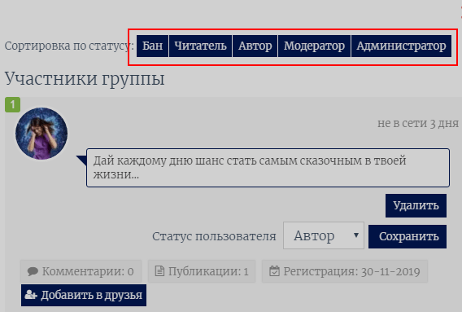This screenshot has height=312, width=462.
Task: Click the Сохранить button
Action: pyautogui.click(x=408, y=236)
